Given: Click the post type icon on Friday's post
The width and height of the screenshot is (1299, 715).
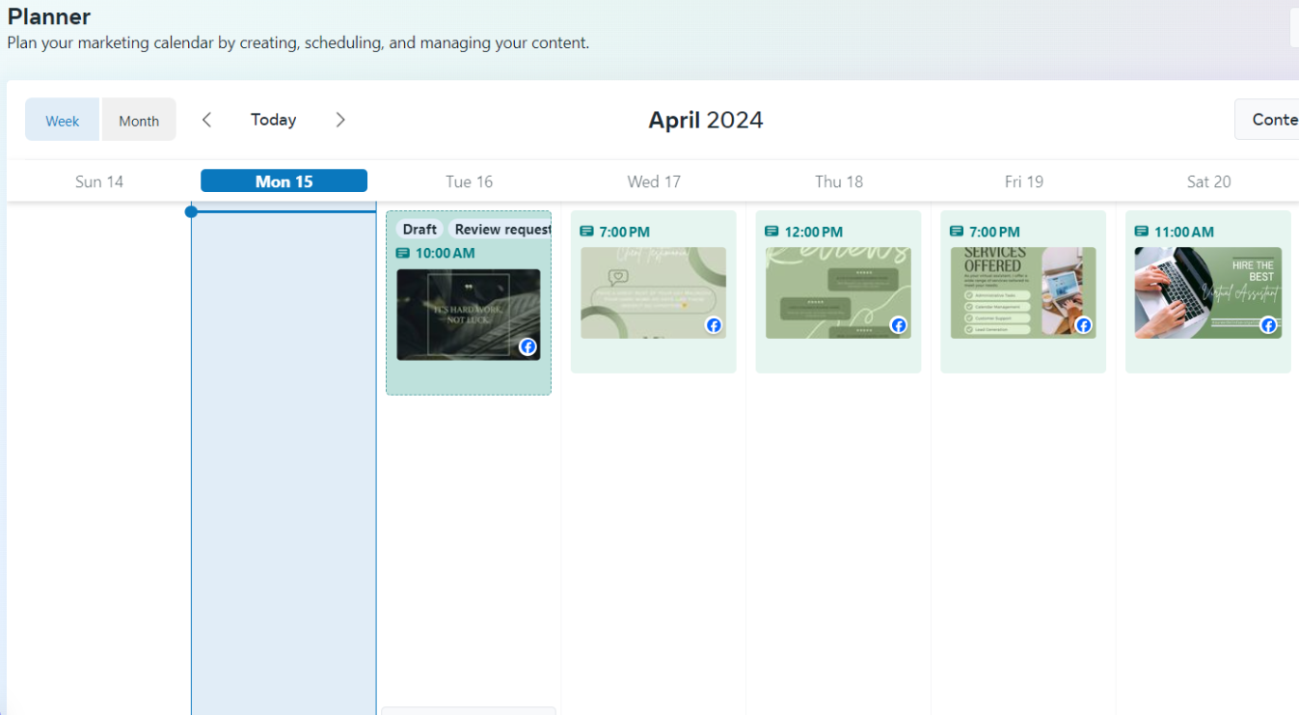Looking at the screenshot, I should coord(957,232).
